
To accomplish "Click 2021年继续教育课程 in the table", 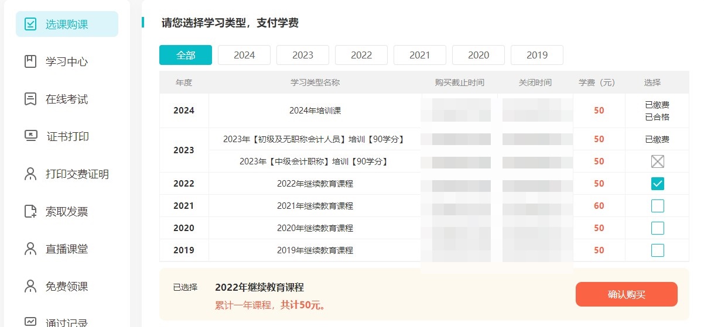I will pyautogui.click(x=315, y=206).
